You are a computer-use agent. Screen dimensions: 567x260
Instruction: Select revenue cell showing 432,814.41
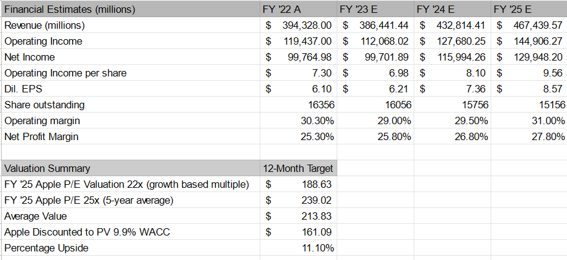[x=452, y=25]
